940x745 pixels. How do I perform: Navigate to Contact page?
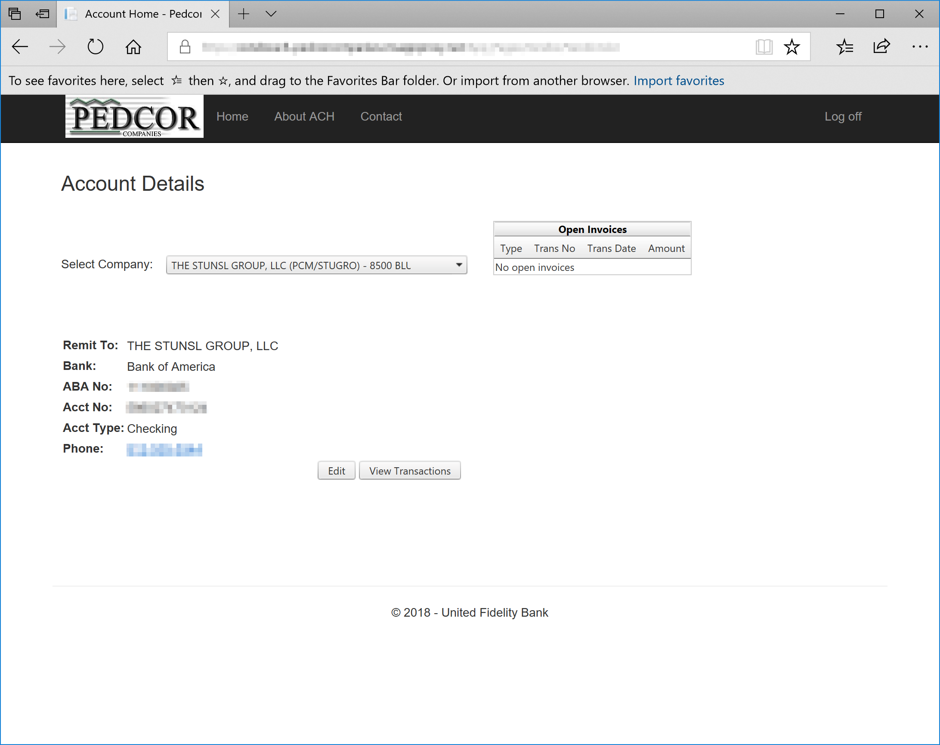pos(380,116)
